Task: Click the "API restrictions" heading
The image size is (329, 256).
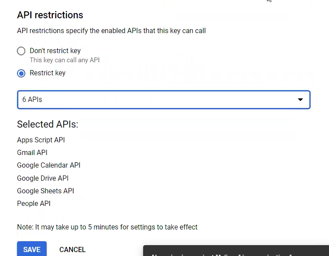Action: (50, 15)
